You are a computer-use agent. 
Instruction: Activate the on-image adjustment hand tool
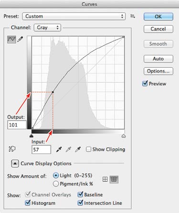[x=12, y=149]
